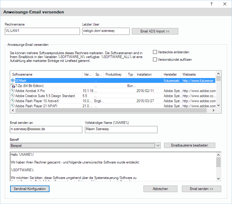Click the Bün... type cell of 7-Zip
The image size is (232, 204).
[x=132, y=86]
